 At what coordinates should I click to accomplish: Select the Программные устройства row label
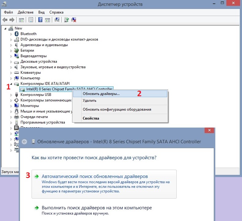pyautogui.click(x=43, y=122)
